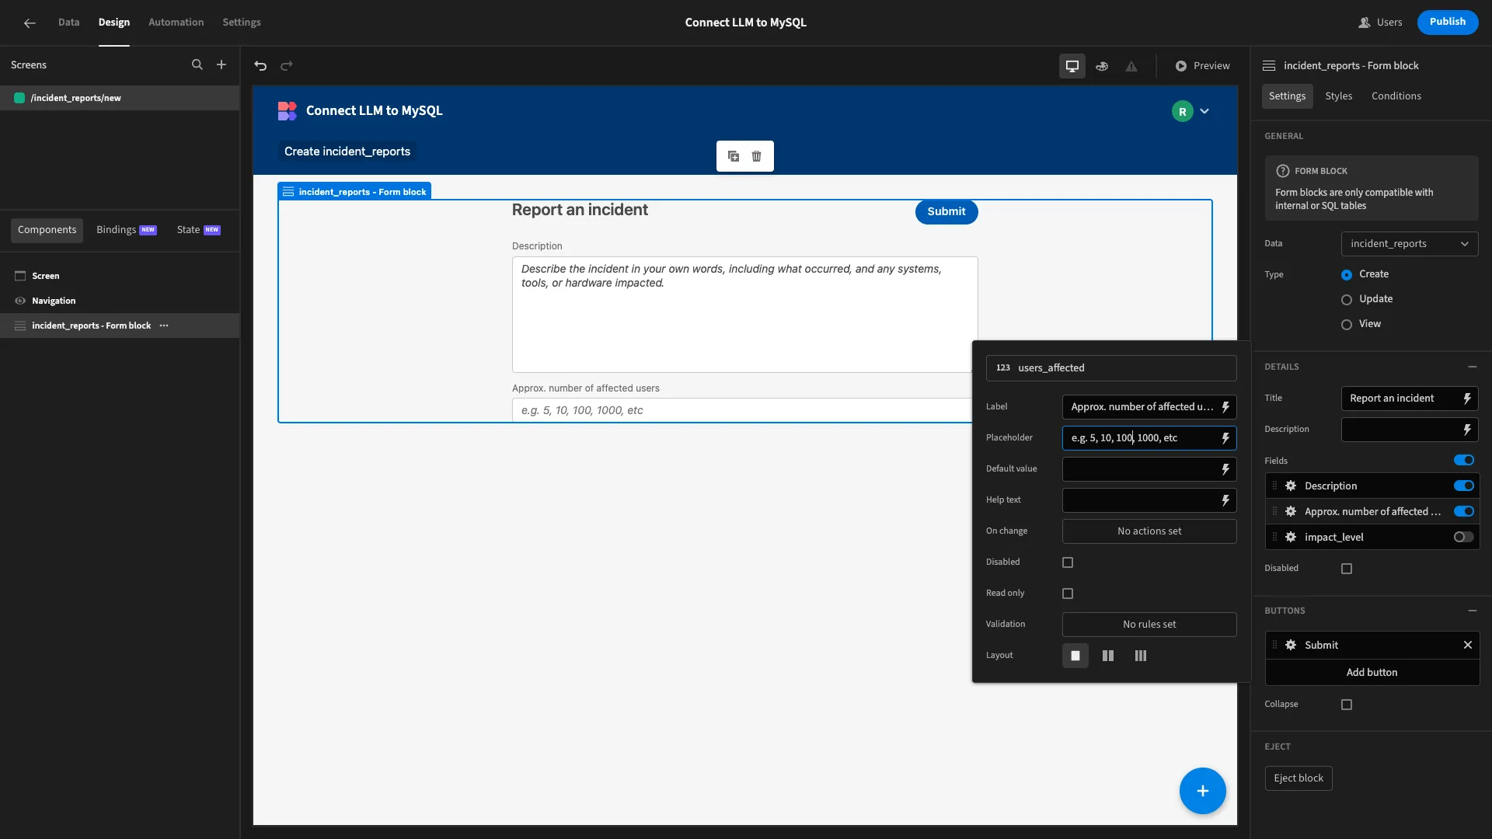This screenshot has height=839, width=1492.
Task: Open the more options for Form block
Action: (164, 326)
